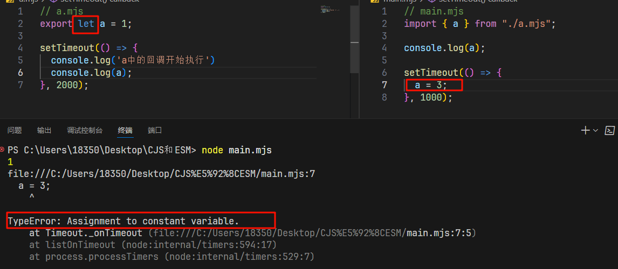
Task: Select the 终端 panel tab
Action: (125, 130)
